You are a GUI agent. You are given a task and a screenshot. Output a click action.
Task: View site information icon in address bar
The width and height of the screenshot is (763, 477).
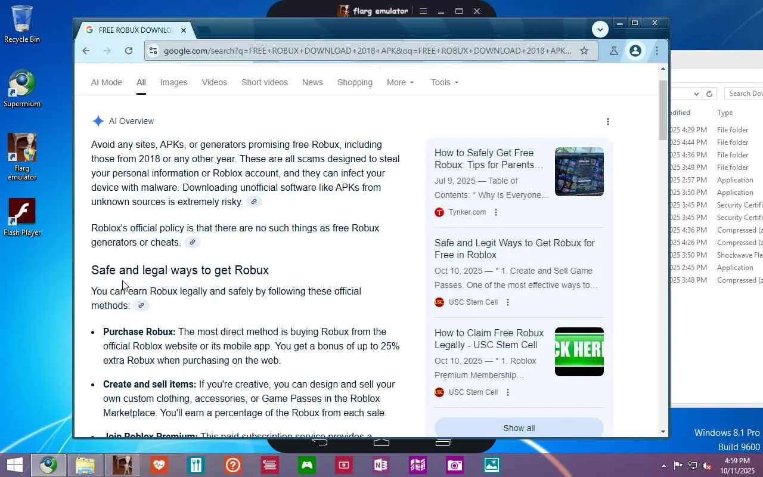pyautogui.click(x=153, y=51)
